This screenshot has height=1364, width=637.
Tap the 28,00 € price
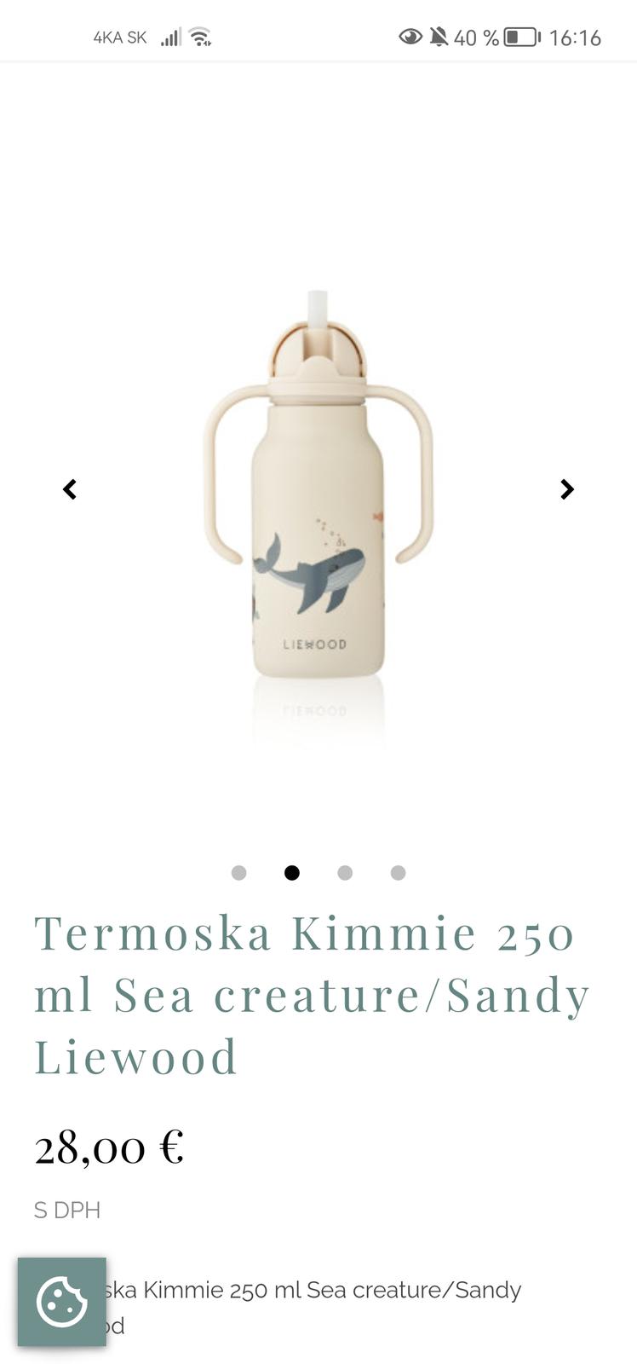pyautogui.click(x=109, y=1147)
